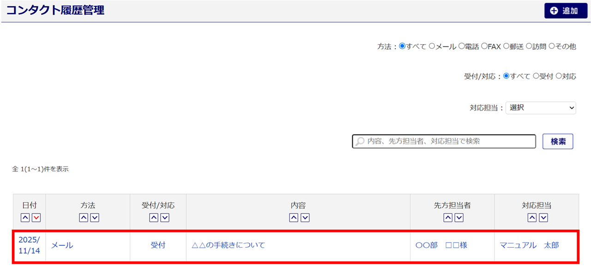Click 全 1(1～1)件を表示 count text
591x267 pixels.
pos(40,169)
